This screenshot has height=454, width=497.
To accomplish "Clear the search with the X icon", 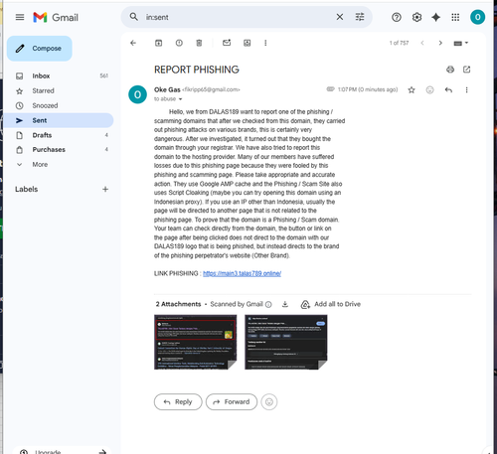I will [340, 17].
